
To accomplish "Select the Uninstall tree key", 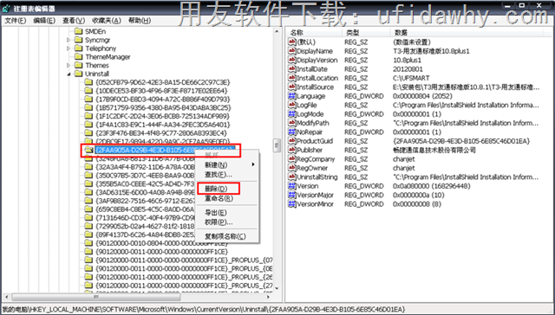I will coord(97,74).
